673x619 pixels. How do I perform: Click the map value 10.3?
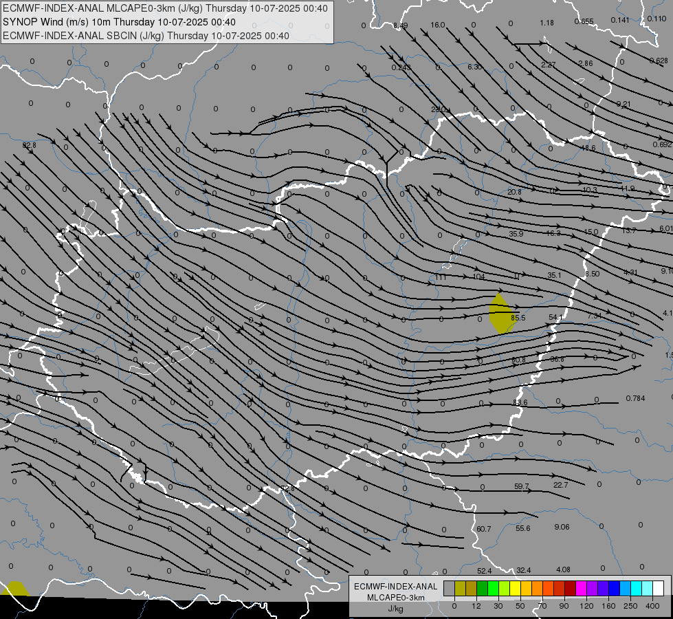pos(590,190)
